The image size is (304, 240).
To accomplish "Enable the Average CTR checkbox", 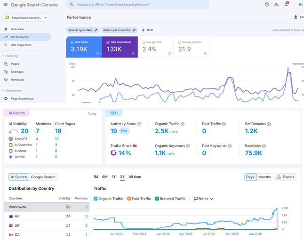I will click(144, 42).
